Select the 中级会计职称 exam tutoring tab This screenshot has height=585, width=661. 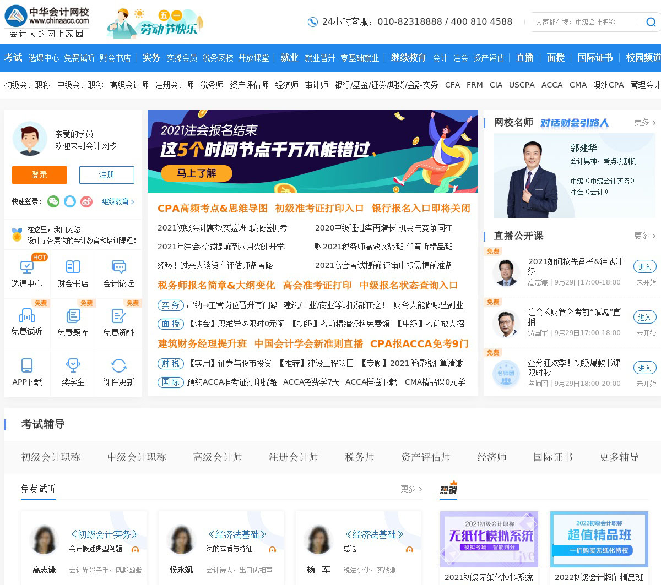pyautogui.click(x=137, y=457)
